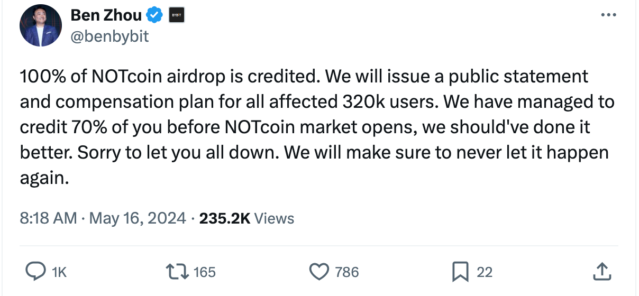
Task: Click the 786 likes count
Action: point(347,272)
